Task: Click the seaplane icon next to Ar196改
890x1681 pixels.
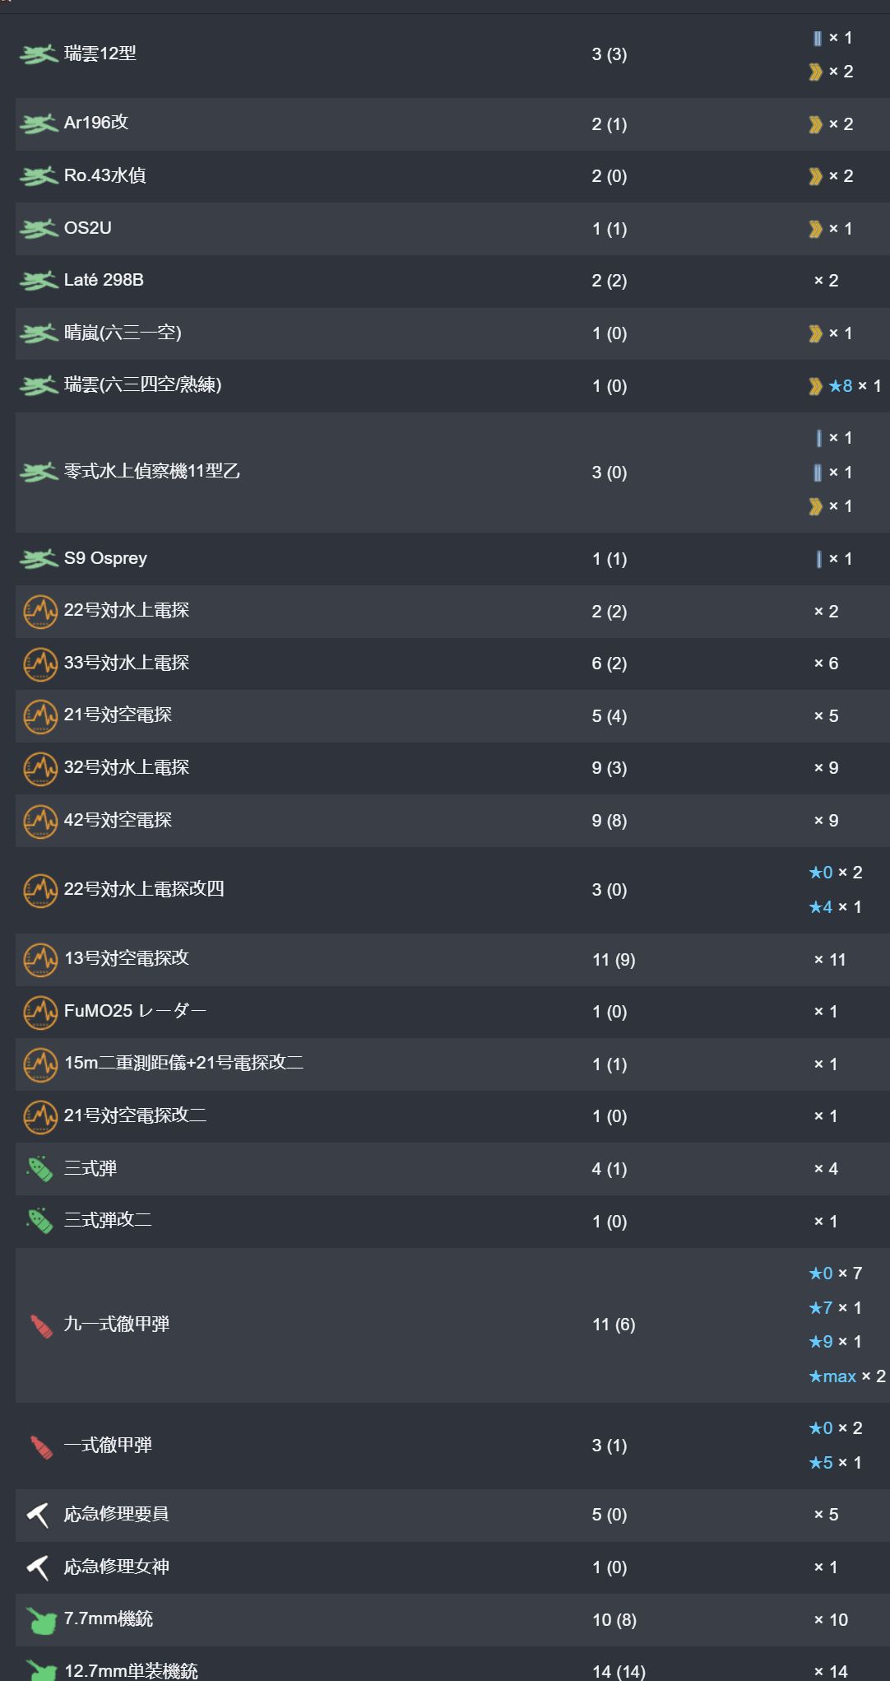Action: point(39,124)
